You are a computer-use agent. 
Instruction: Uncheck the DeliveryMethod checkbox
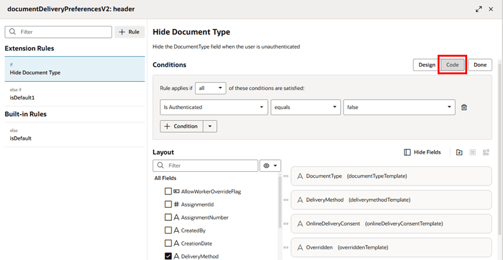pos(168,256)
